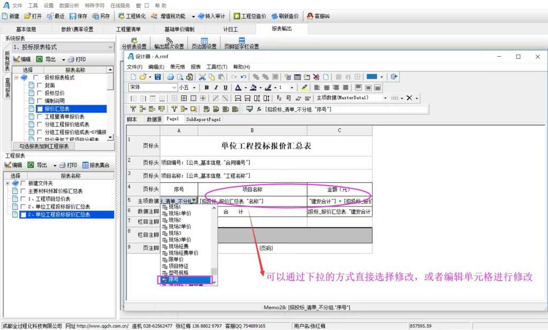Click the Undo arrow in designer toolbar
Image resolution: width=548 pixels, height=330 pixels.
coord(243,77)
